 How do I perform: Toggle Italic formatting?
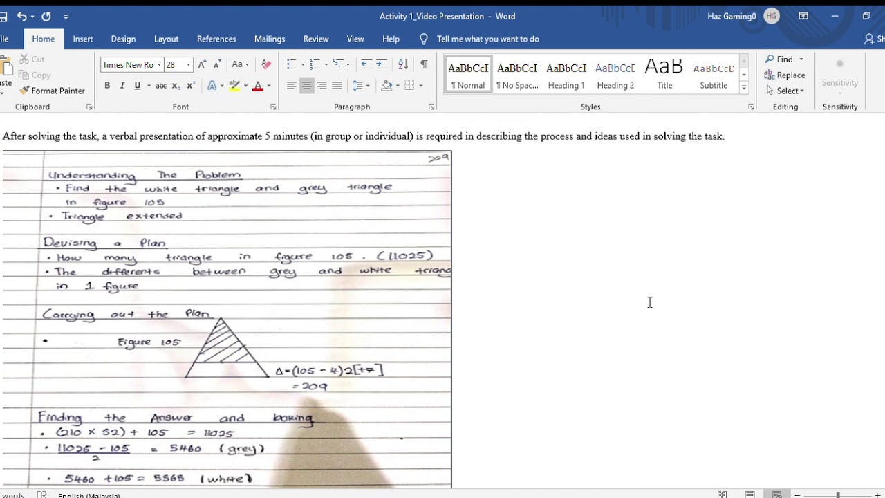click(122, 86)
